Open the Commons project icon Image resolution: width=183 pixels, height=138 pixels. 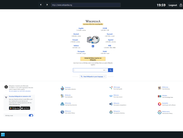62,88
